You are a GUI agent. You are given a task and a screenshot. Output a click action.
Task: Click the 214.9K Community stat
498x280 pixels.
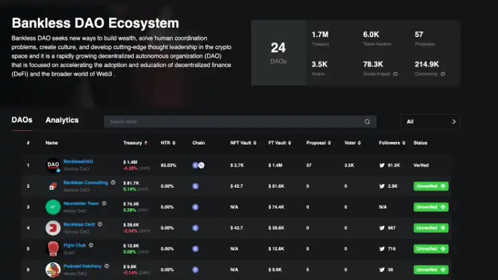click(429, 68)
